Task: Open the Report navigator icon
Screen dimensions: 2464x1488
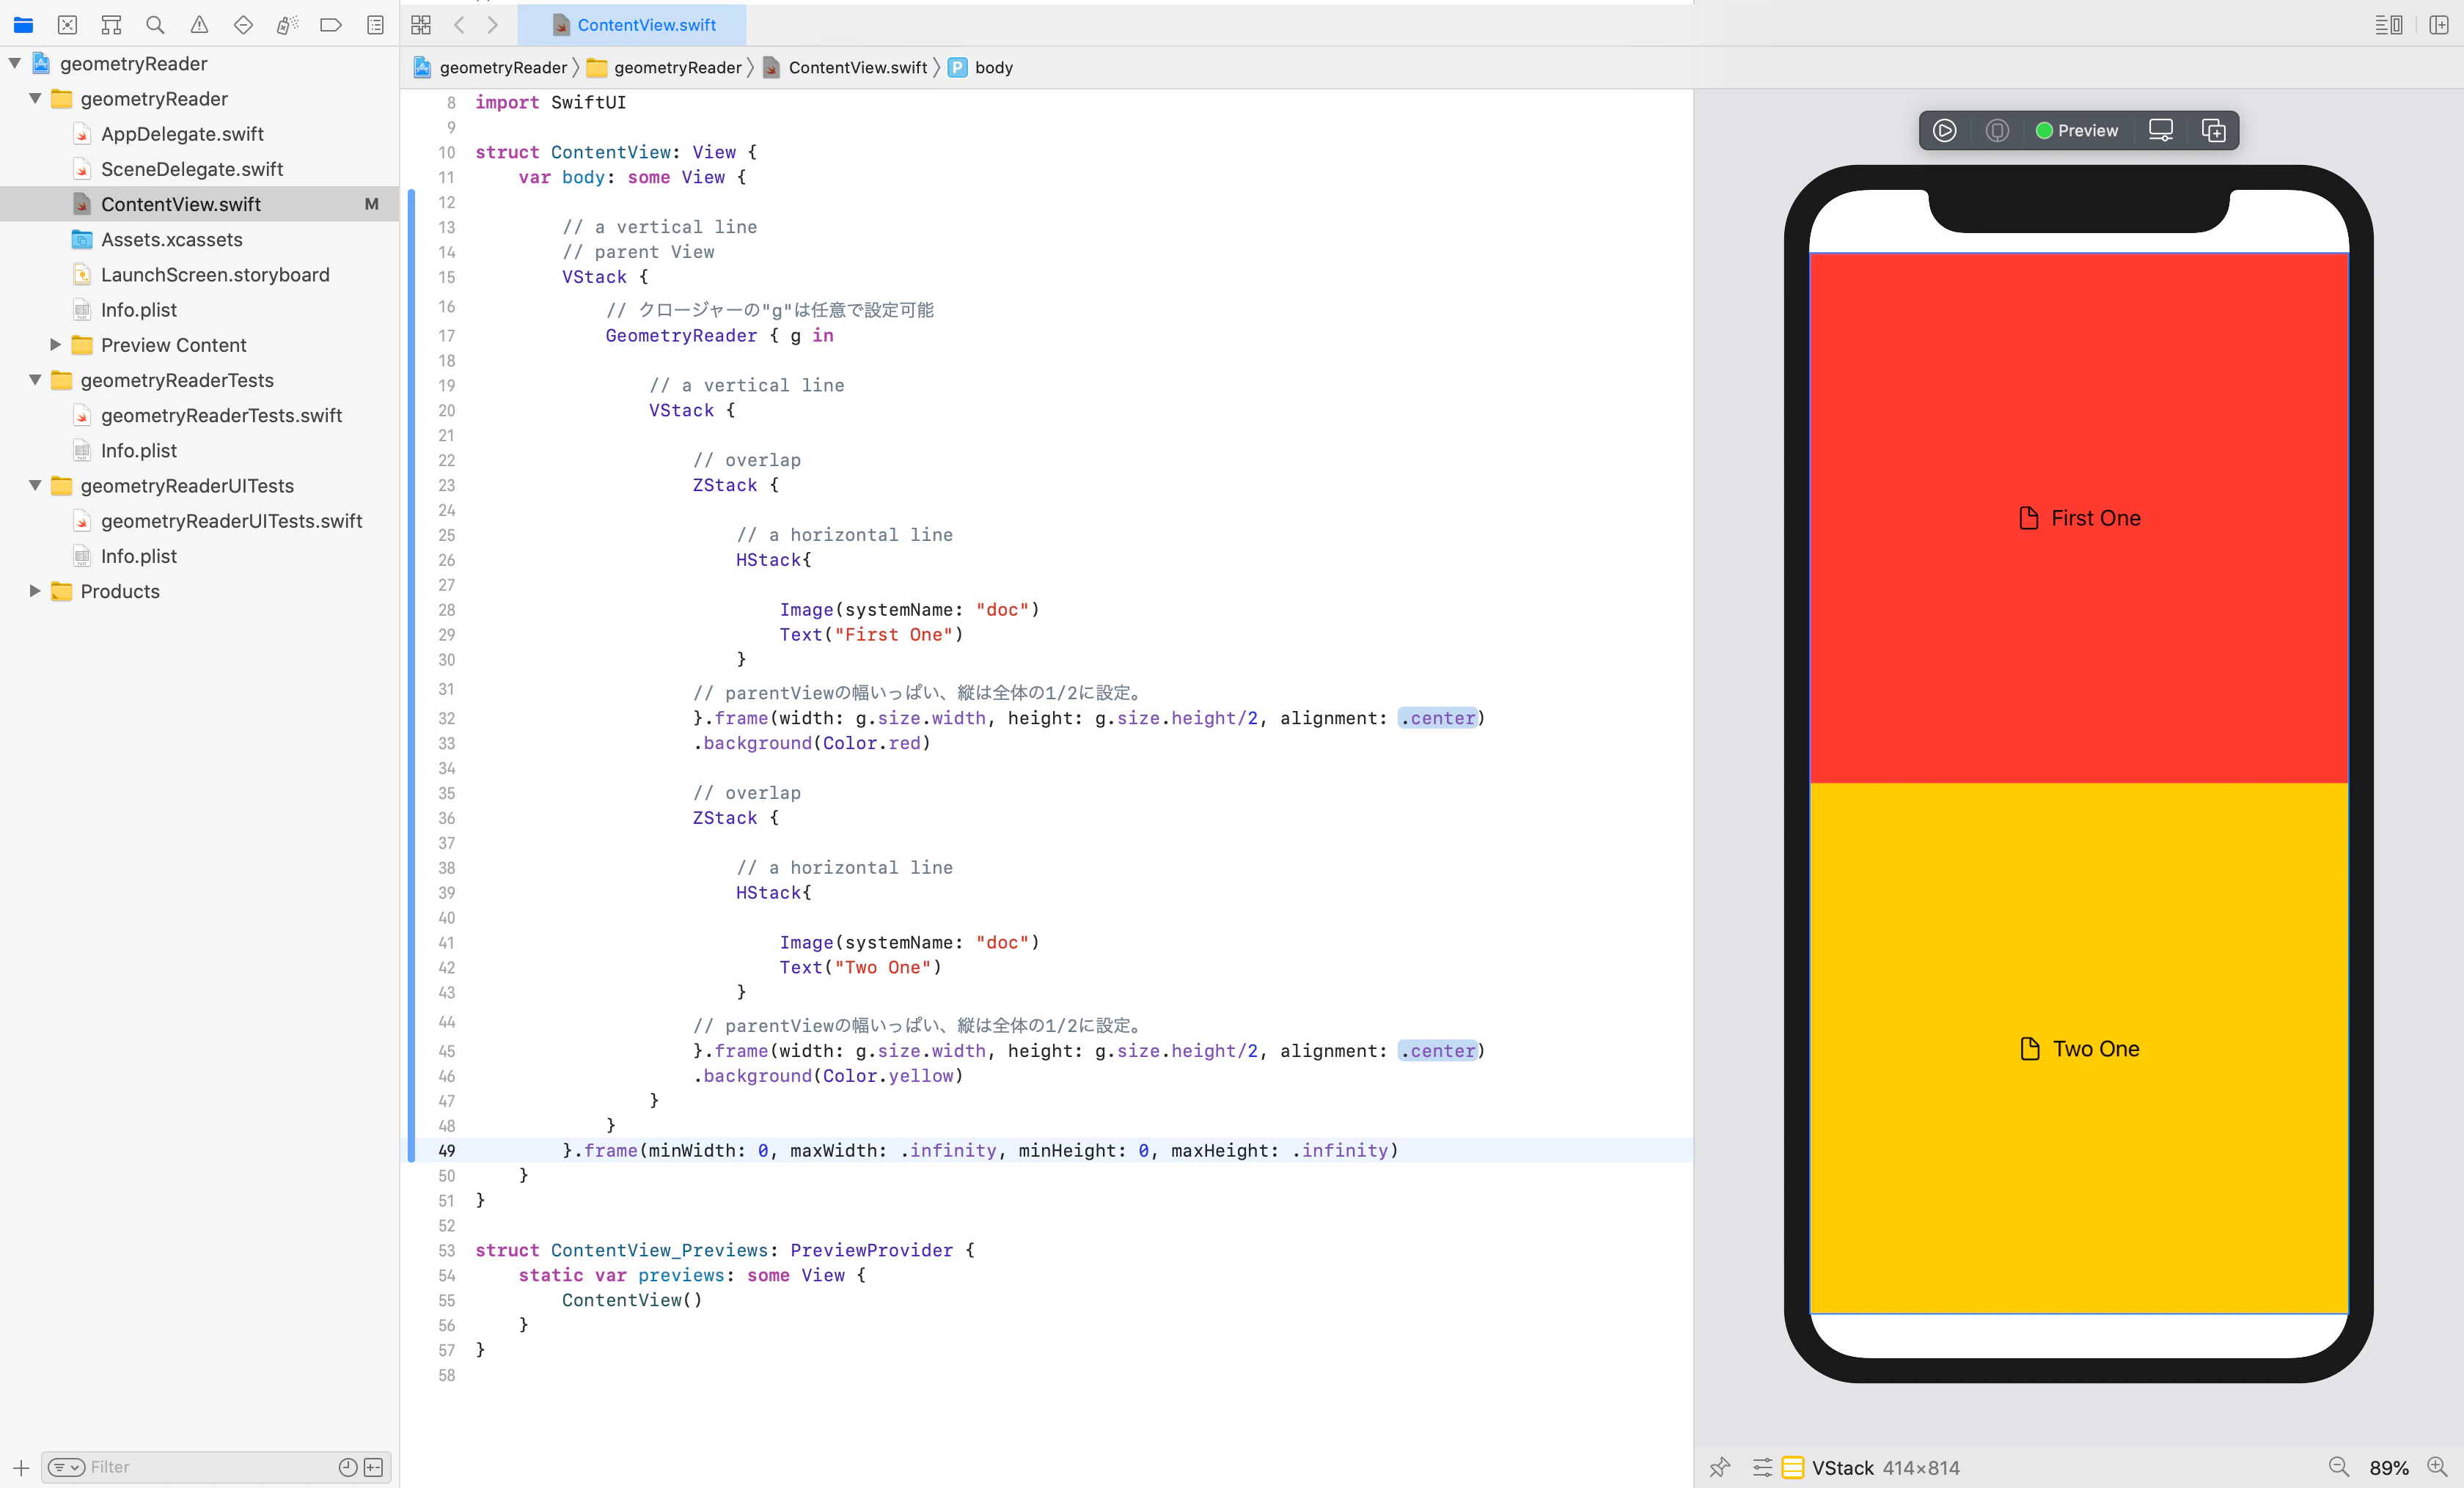Action: click(375, 25)
